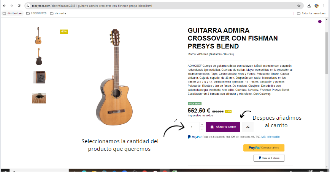Click the compare product shuffle icon
Screen dimensions: 330x172
(x=248, y=127)
